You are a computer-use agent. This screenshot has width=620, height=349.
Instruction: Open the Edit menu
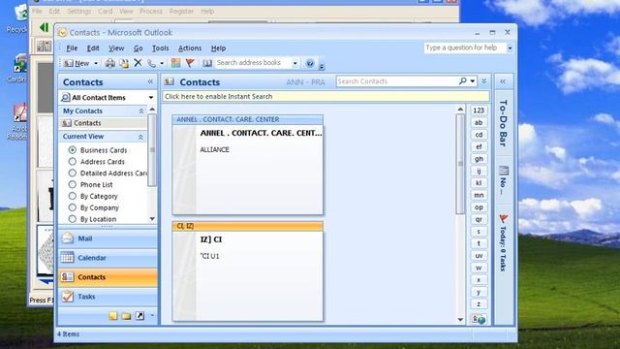click(93, 48)
